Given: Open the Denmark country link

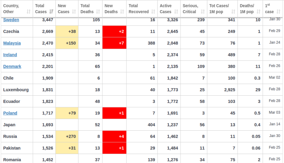Looking at the screenshot, I should pyautogui.click(x=12, y=67).
